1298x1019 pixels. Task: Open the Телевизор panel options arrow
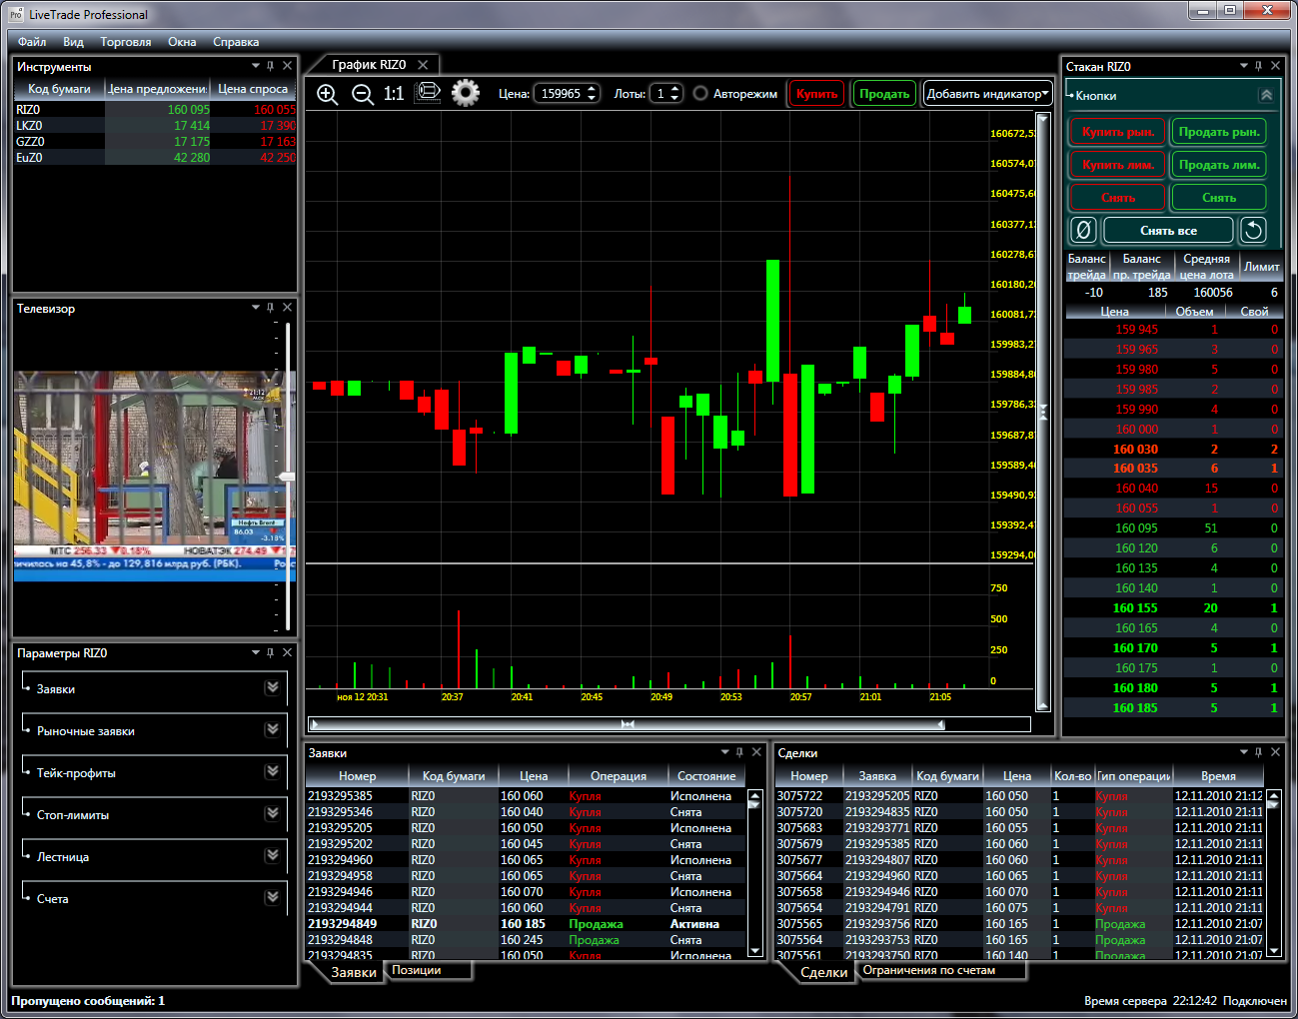click(256, 308)
